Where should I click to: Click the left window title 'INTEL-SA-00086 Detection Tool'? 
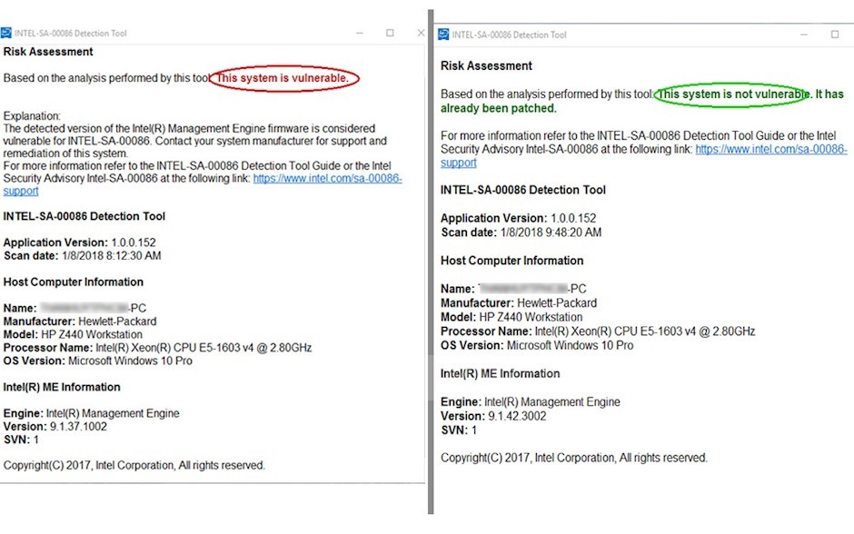(x=71, y=34)
